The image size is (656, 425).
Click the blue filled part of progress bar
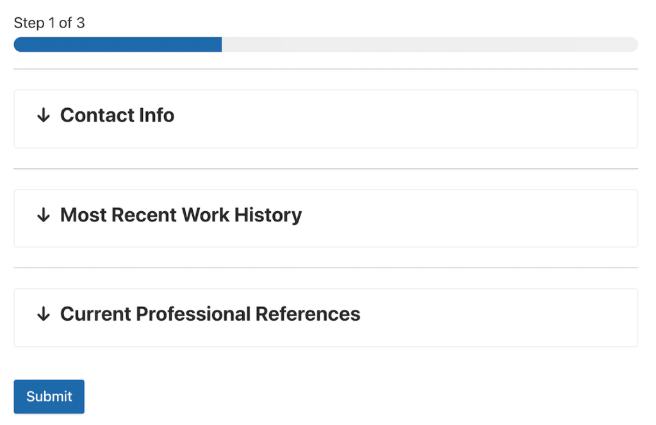[118, 44]
